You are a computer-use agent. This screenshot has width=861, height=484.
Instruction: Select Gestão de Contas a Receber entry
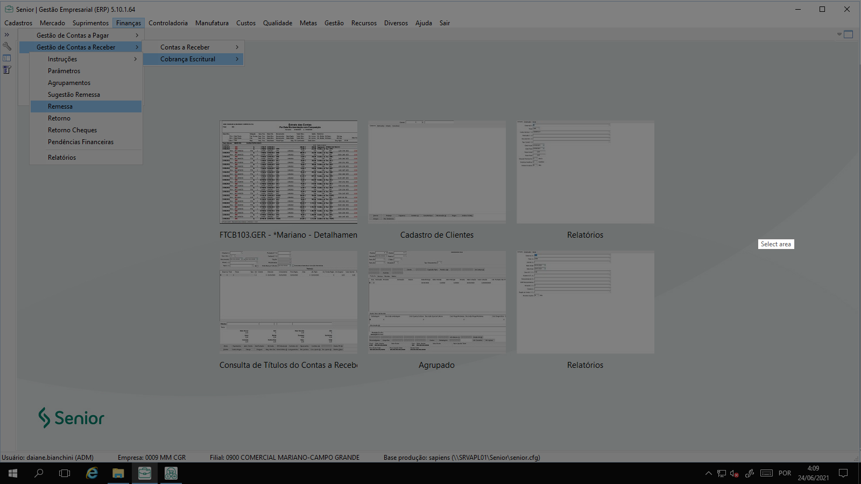point(81,47)
